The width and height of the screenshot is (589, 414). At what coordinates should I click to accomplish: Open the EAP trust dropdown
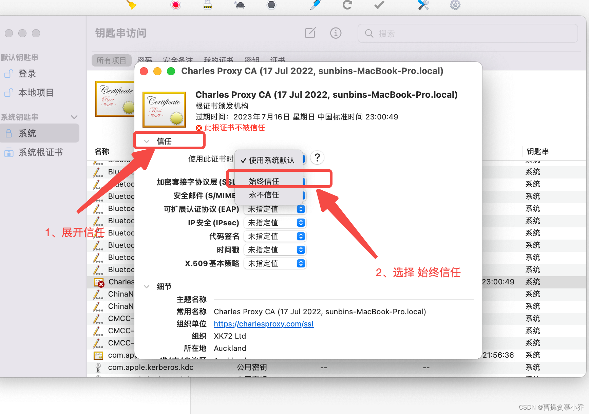pos(275,209)
